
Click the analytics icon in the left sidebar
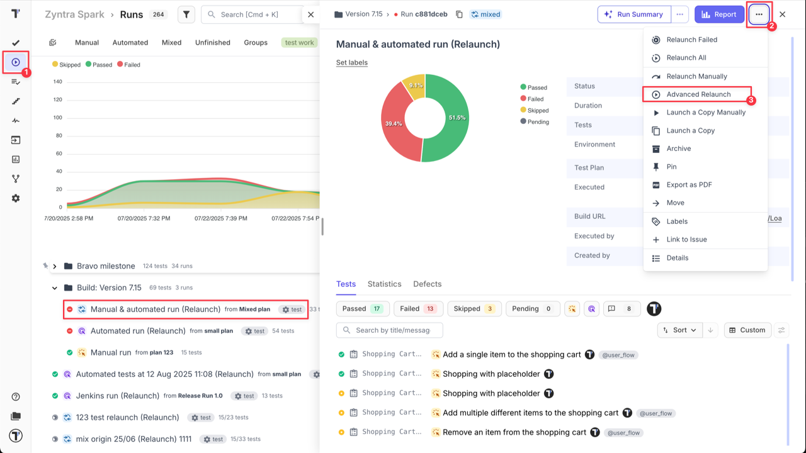[x=16, y=159]
